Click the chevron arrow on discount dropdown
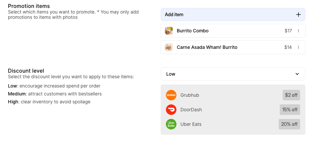The height and width of the screenshot is (142, 313). pyautogui.click(x=297, y=74)
